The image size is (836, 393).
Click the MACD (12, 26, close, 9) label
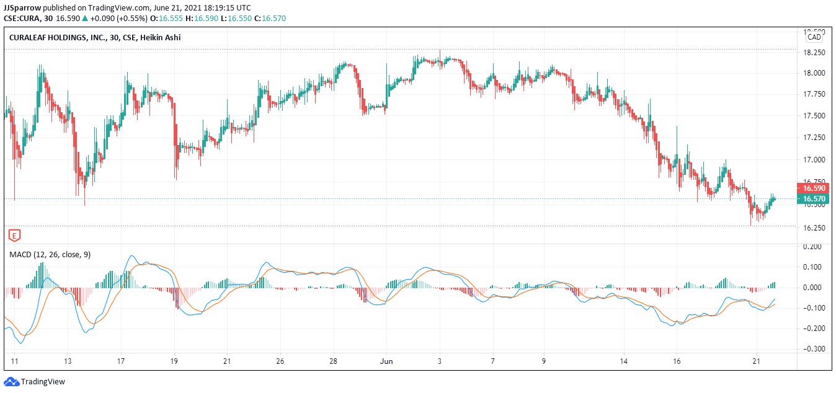50,254
